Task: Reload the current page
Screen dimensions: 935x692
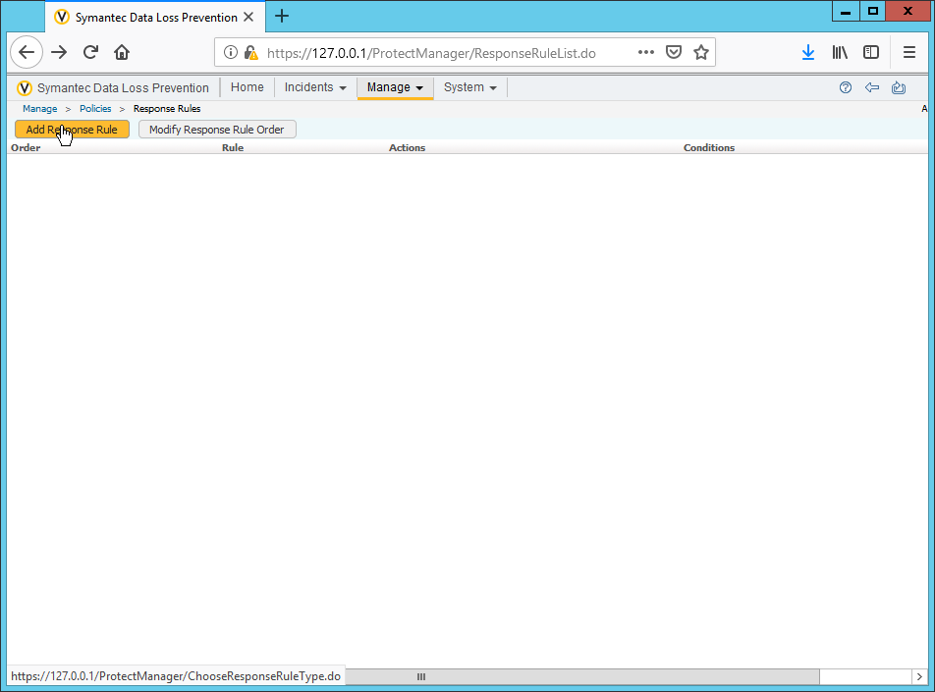Action: (x=90, y=52)
